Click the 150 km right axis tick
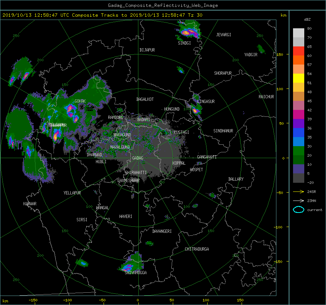This screenshot has width=326, height=305. click(280, 54)
